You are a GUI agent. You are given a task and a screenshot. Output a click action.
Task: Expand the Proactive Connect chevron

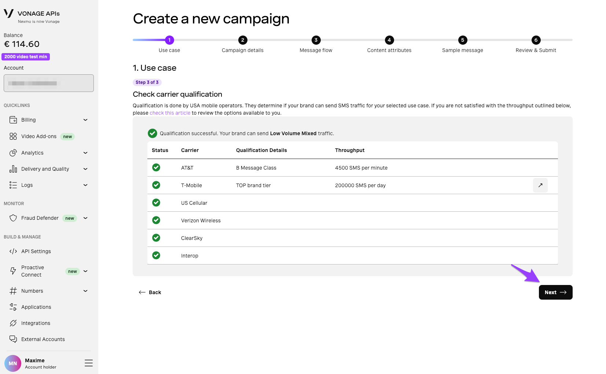tap(85, 271)
